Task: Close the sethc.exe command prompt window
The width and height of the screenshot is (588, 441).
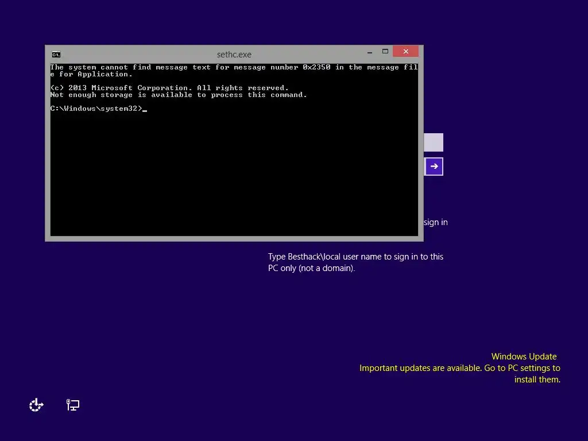Action: point(406,51)
